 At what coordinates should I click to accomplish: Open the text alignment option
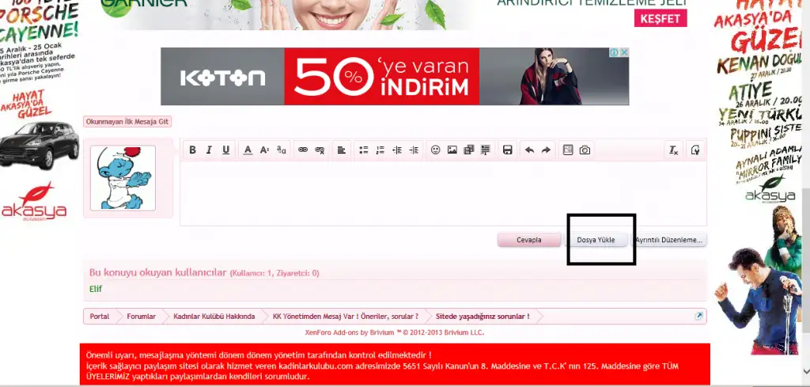(342, 150)
